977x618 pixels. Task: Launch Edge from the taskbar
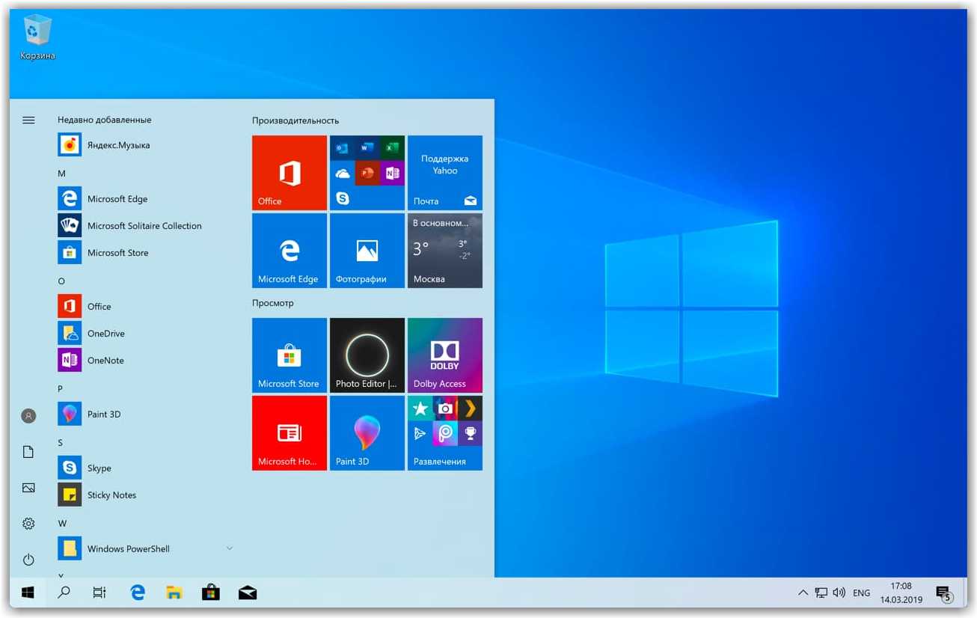(138, 593)
